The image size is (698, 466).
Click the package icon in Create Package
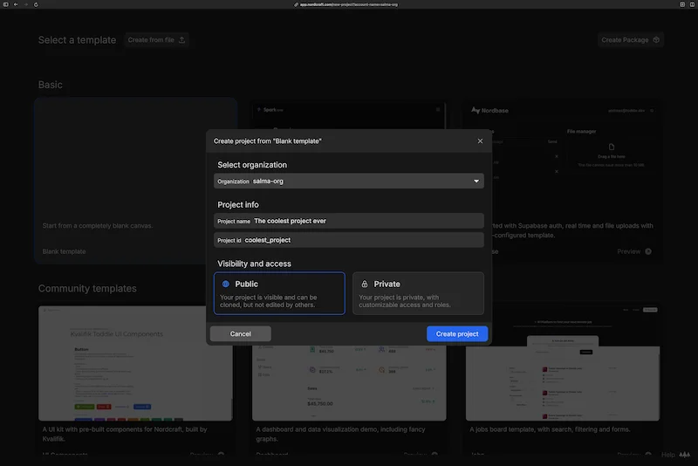tap(656, 40)
